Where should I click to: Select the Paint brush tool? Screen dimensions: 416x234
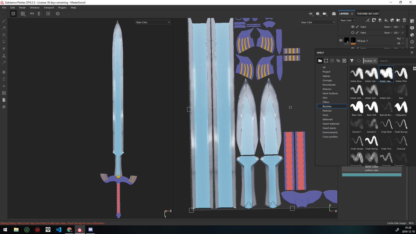click(4, 21)
